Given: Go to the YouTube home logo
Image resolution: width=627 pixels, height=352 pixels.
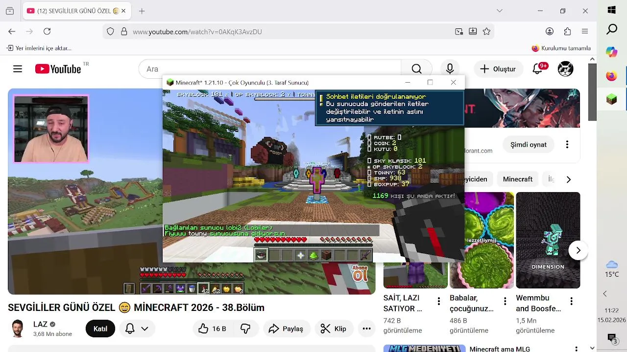Looking at the screenshot, I should pos(58,69).
